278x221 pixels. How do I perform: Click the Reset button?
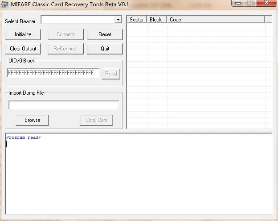tap(105, 34)
